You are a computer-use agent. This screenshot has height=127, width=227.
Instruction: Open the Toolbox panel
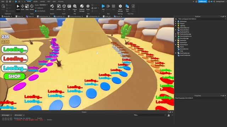[59, 7]
